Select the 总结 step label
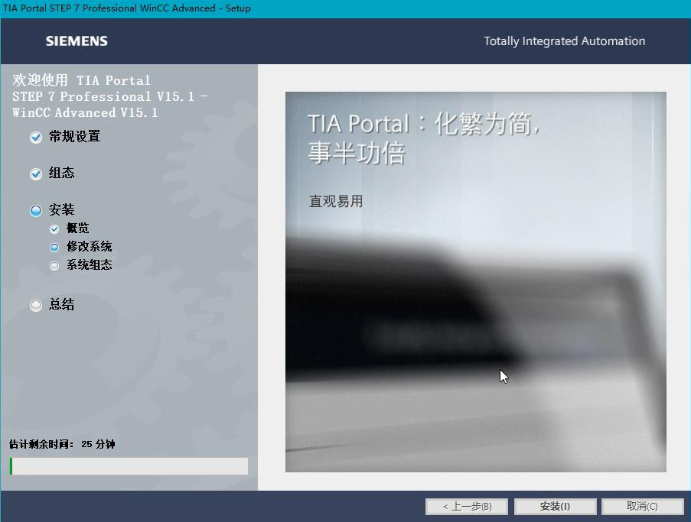This screenshot has height=522, width=691. tap(62, 304)
